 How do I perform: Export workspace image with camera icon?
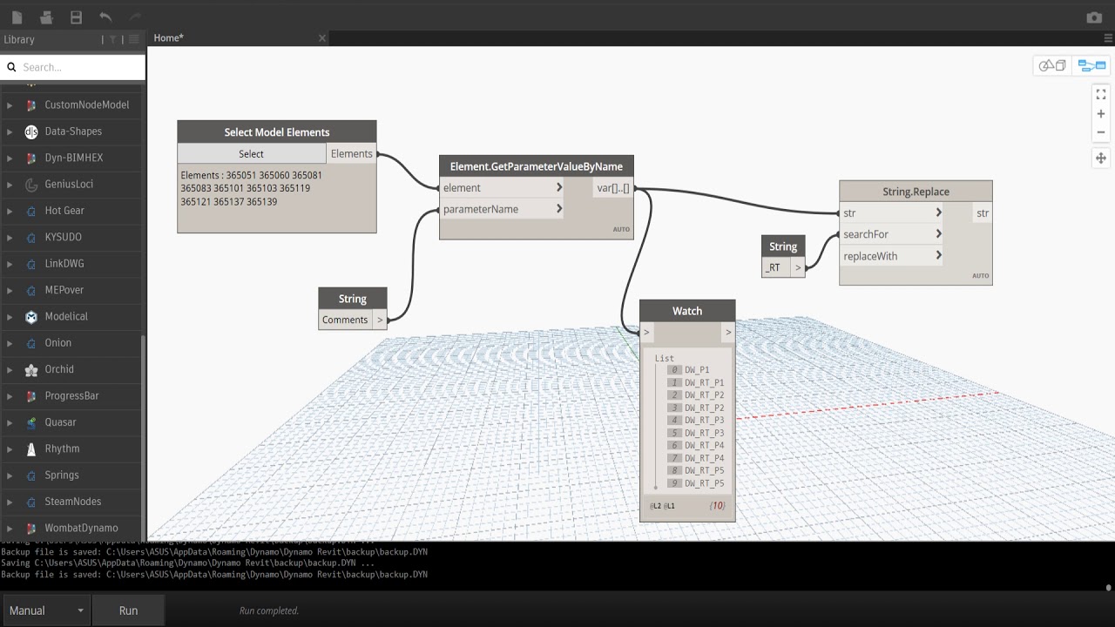[x=1094, y=17]
